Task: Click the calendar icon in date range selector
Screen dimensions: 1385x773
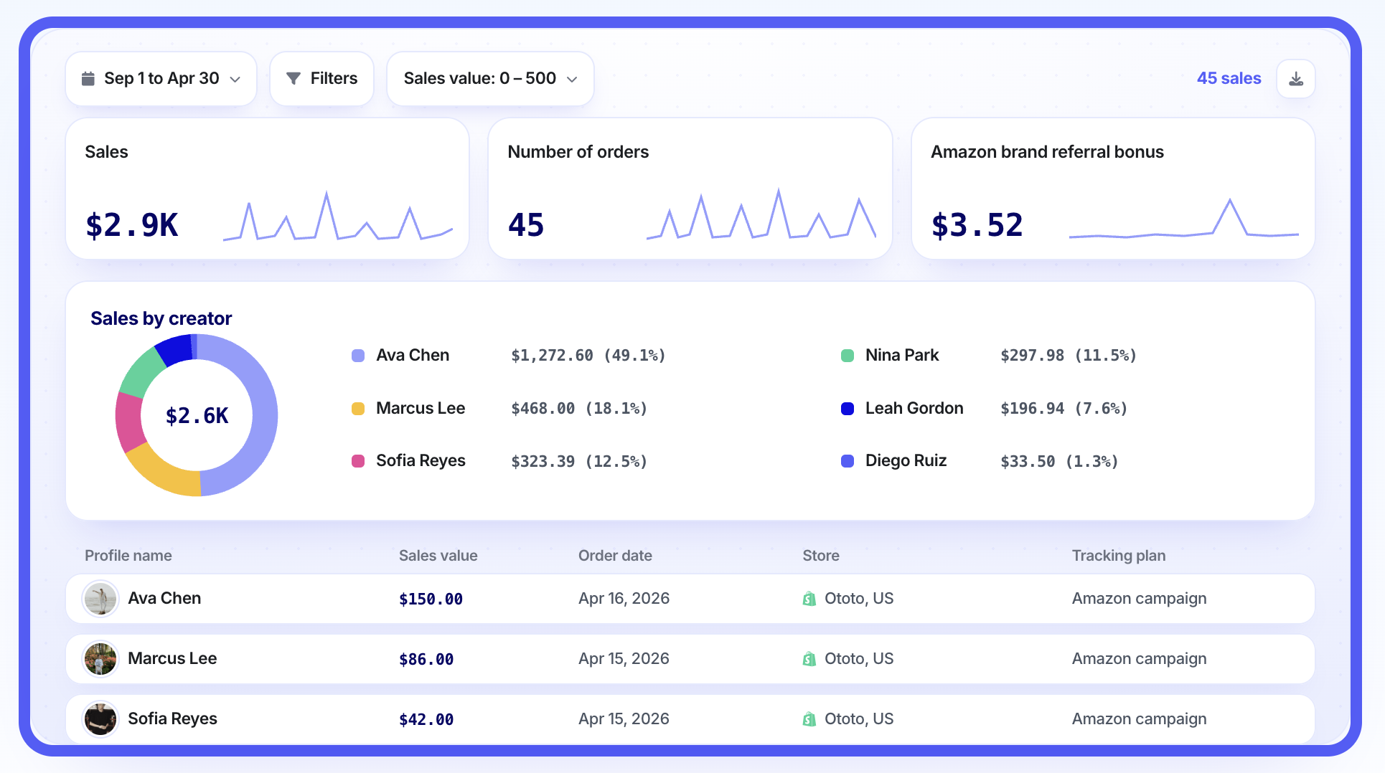Action: coord(88,79)
